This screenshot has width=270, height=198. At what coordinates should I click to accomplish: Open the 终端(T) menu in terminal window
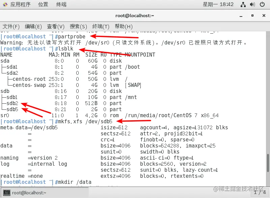(101, 27)
